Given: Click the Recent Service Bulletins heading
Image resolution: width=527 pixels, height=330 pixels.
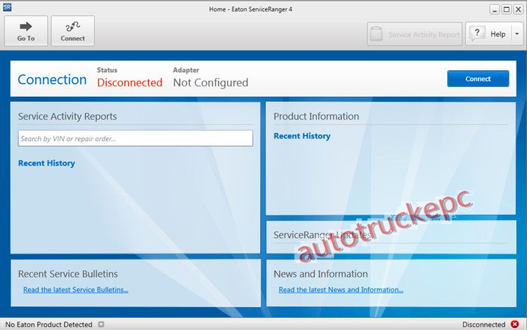Looking at the screenshot, I should click(68, 274).
